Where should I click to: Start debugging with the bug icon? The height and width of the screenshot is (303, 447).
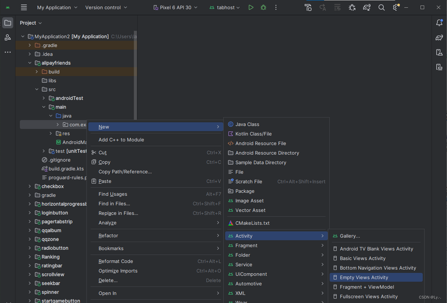[263, 7]
